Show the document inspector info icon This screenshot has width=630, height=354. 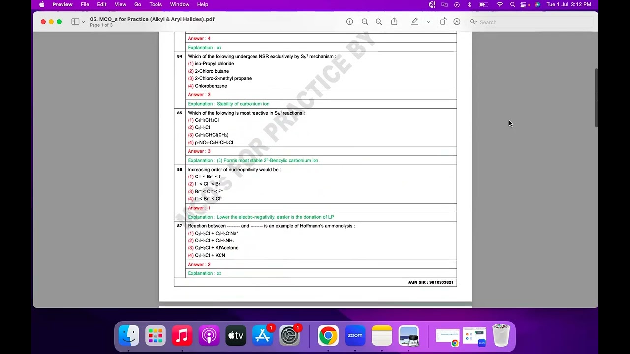point(349,22)
